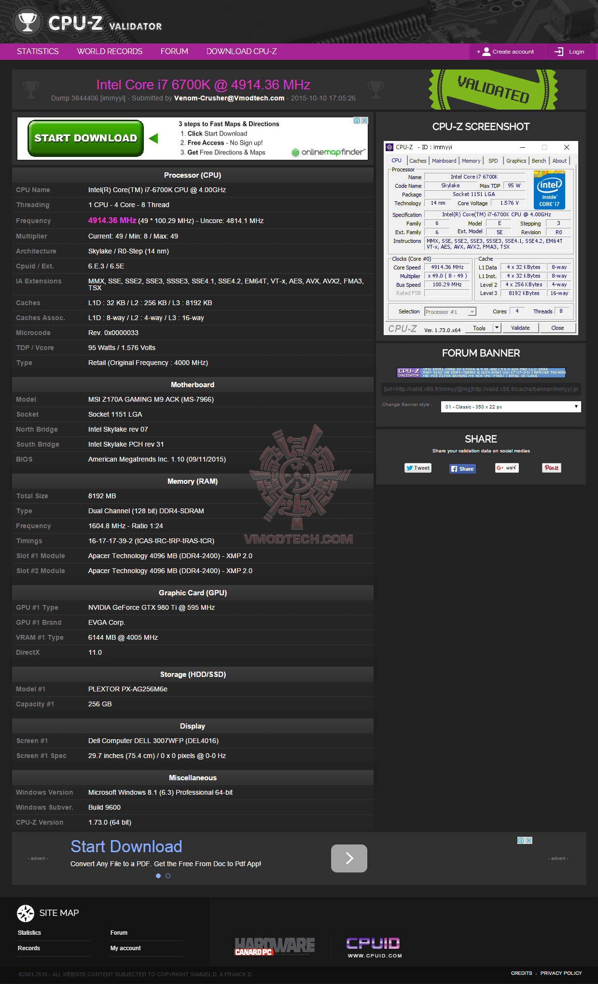Click the Google Plus share button
This screenshot has width=598, height=984.
[x=507, y=468]
